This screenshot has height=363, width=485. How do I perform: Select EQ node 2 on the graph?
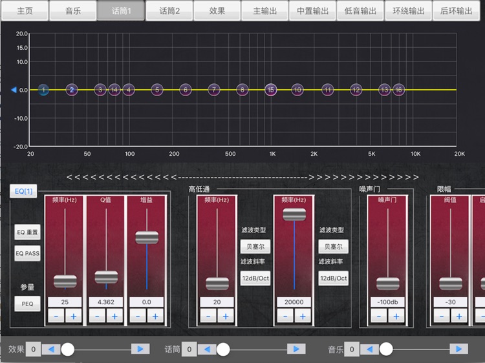click(72, 90)
